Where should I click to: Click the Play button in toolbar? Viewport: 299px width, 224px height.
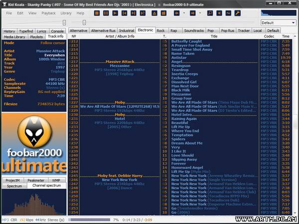click(115, 13)
